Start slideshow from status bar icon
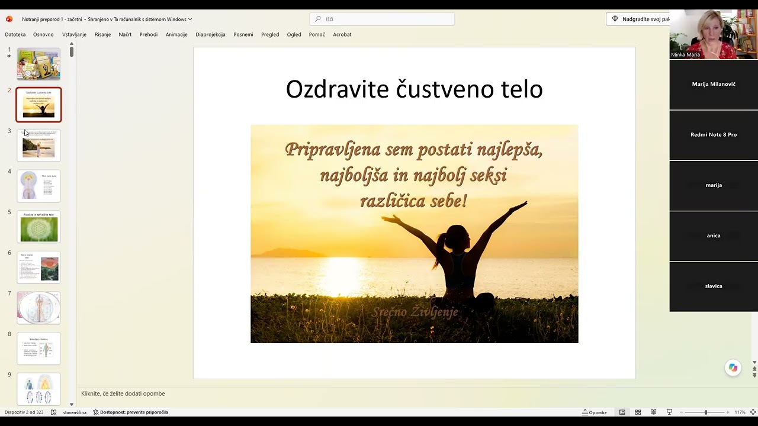Image resolution: width=758 pixels, height=426 pixels. click(669, 412)
